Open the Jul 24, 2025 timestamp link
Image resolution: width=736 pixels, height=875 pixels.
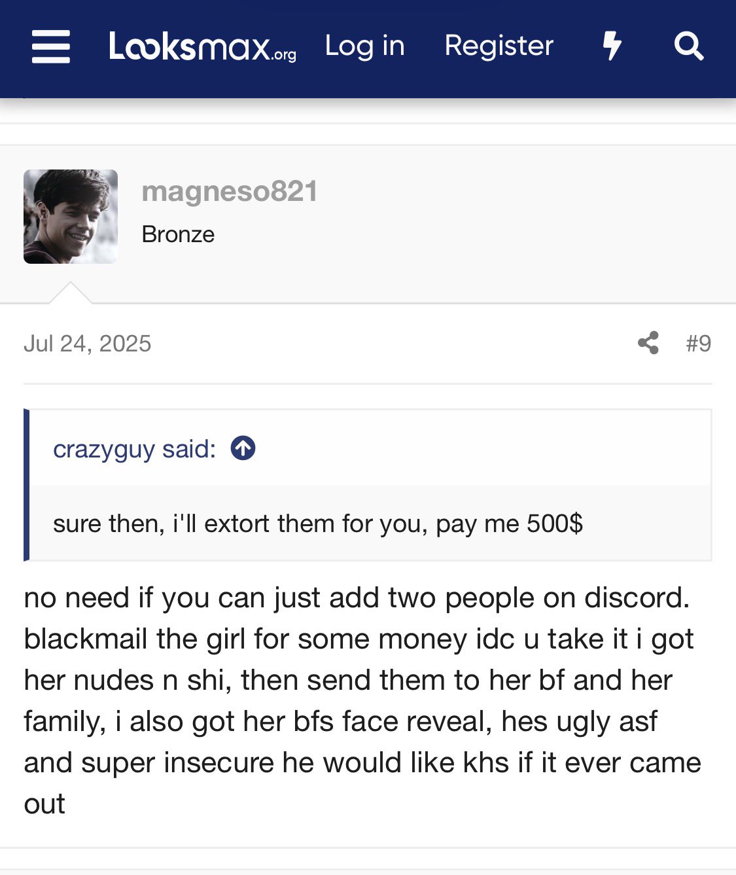pos(88,344)
